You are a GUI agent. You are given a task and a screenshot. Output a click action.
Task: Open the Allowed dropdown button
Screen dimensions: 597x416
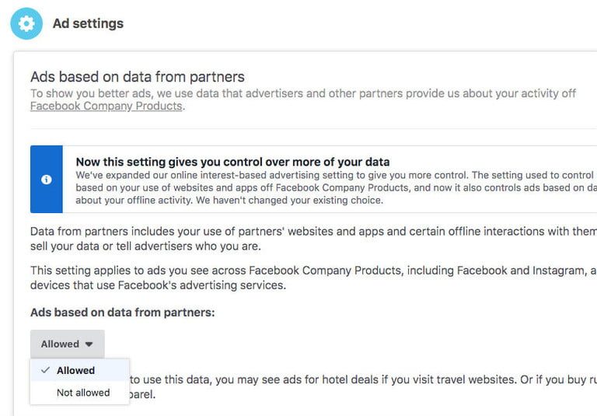click(x=67, y=344)
